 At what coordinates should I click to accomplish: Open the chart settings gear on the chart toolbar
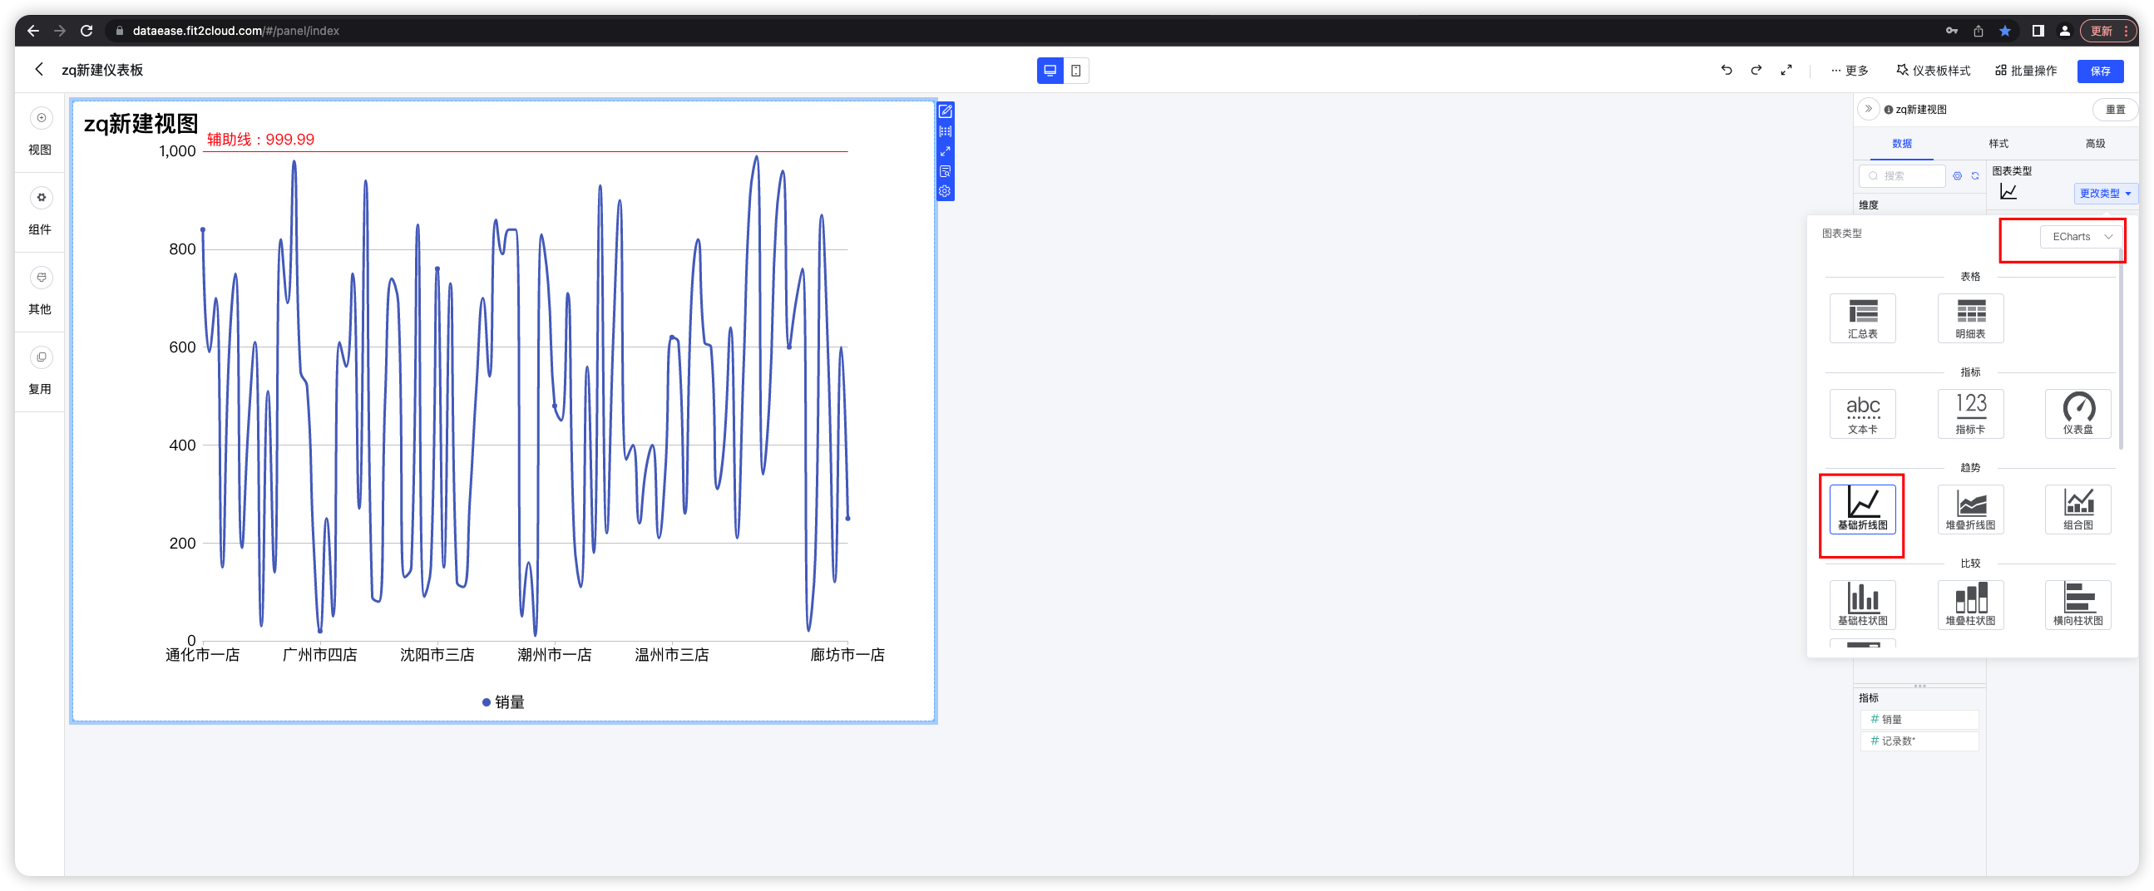click(x=945, y=190)
